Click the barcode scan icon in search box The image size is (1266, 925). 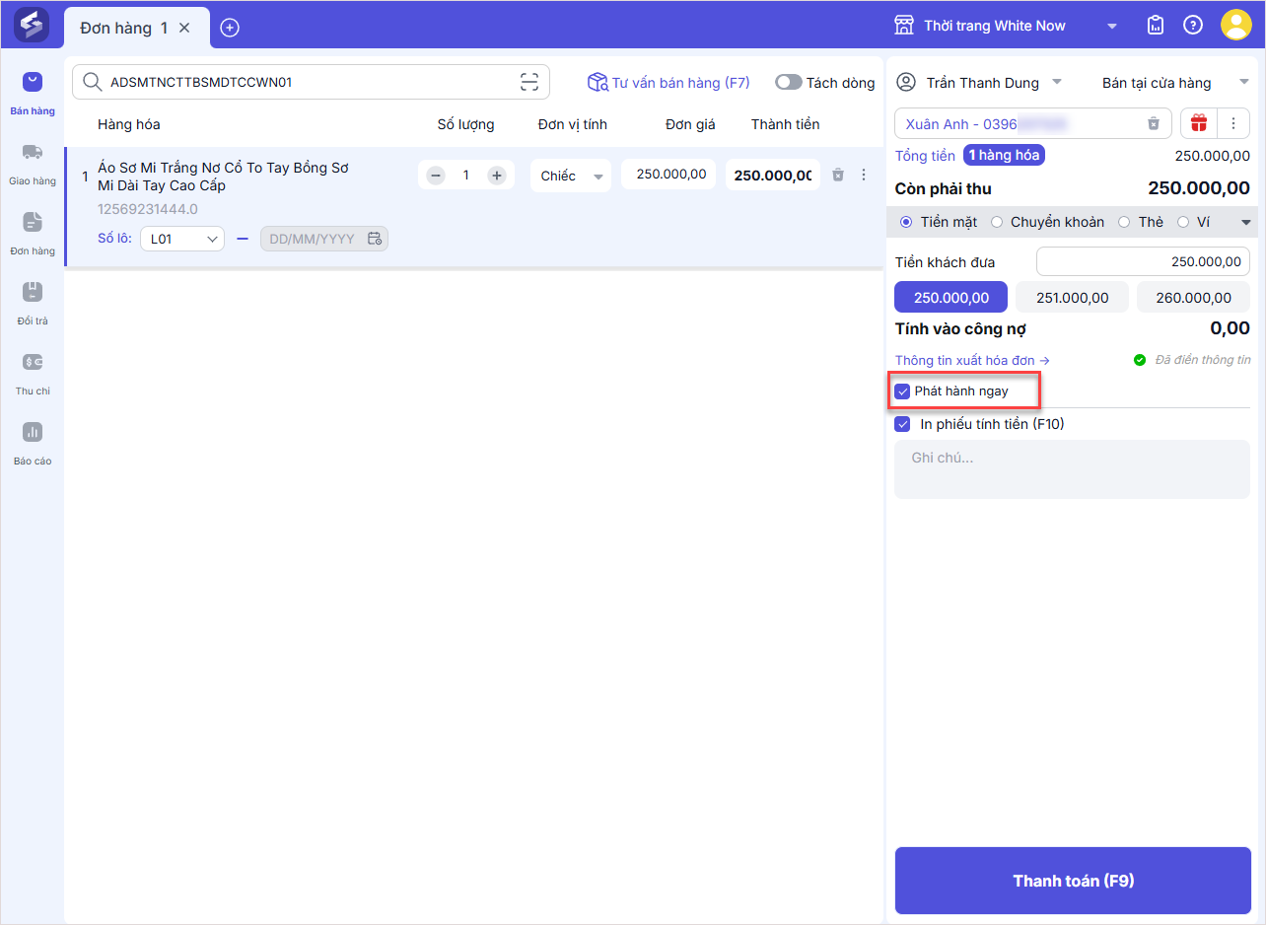pyautogui.click(x=529, y=82)
